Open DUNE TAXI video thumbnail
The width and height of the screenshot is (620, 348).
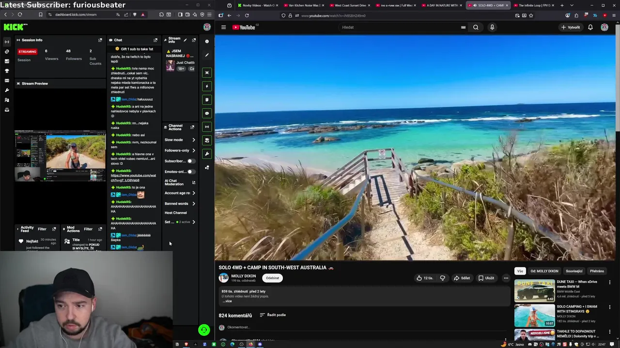tap(534, 290)
